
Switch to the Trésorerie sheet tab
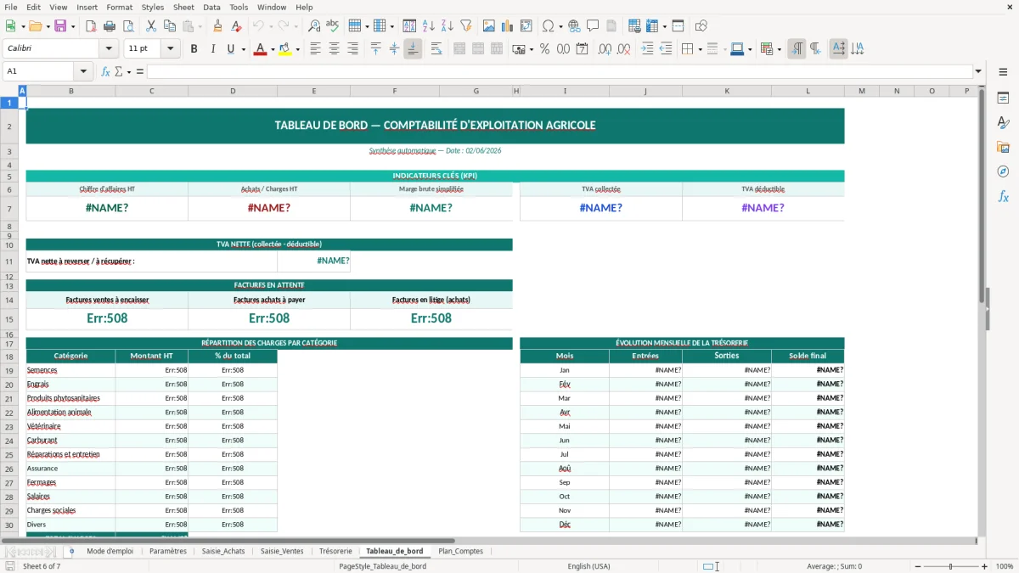335,551
